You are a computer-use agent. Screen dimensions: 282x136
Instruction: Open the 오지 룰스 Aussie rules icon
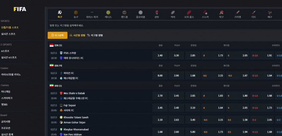pos(189,12)
